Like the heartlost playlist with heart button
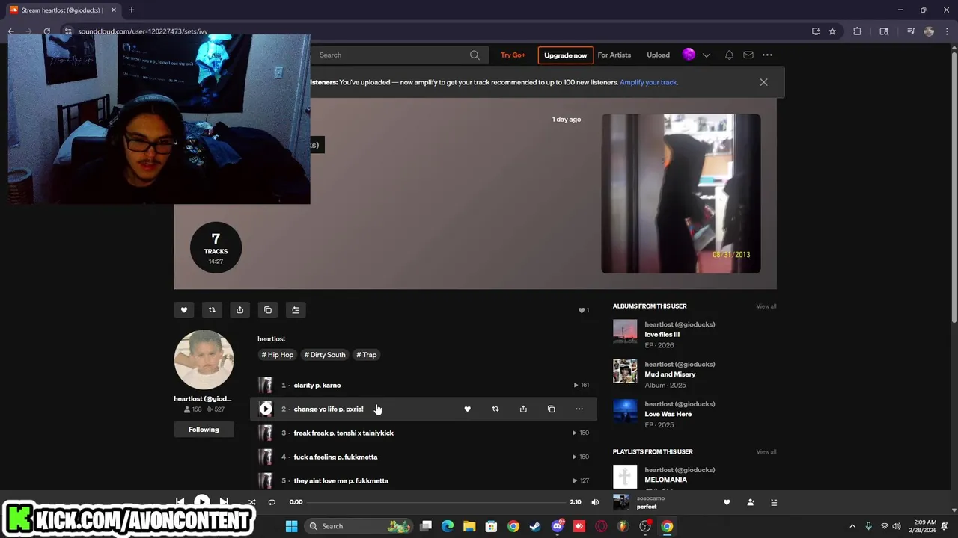The width and height of the screenshot is (958, 538). click(183, 310)
